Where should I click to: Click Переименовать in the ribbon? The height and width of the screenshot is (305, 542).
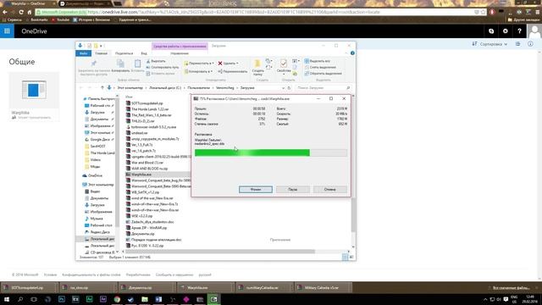click(233, 71)
